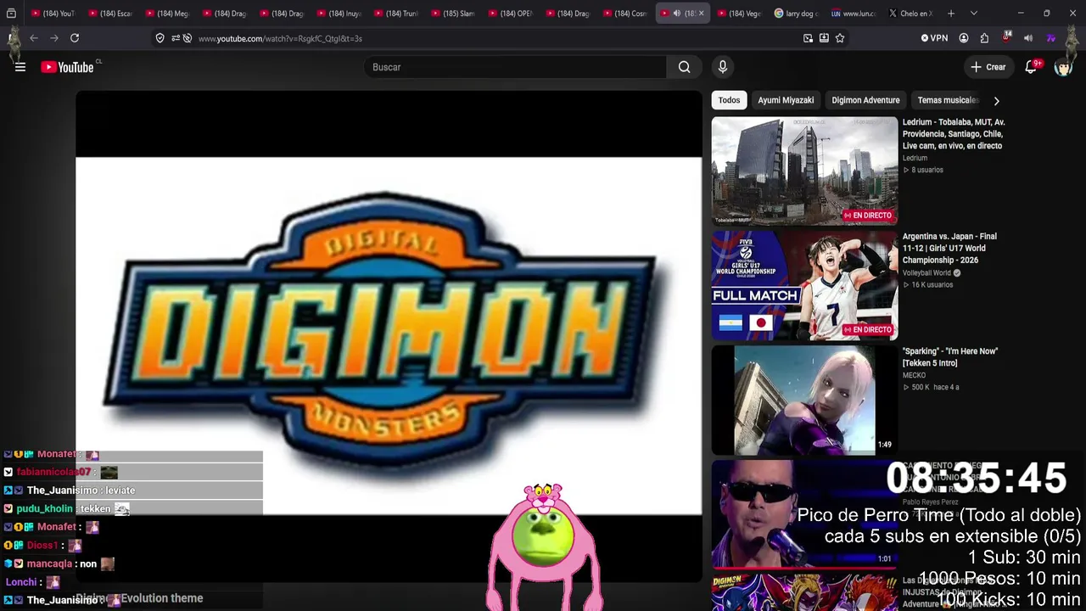Select the Ayumi Miyazaki filter chip
1086x611 pixels.
786,100
